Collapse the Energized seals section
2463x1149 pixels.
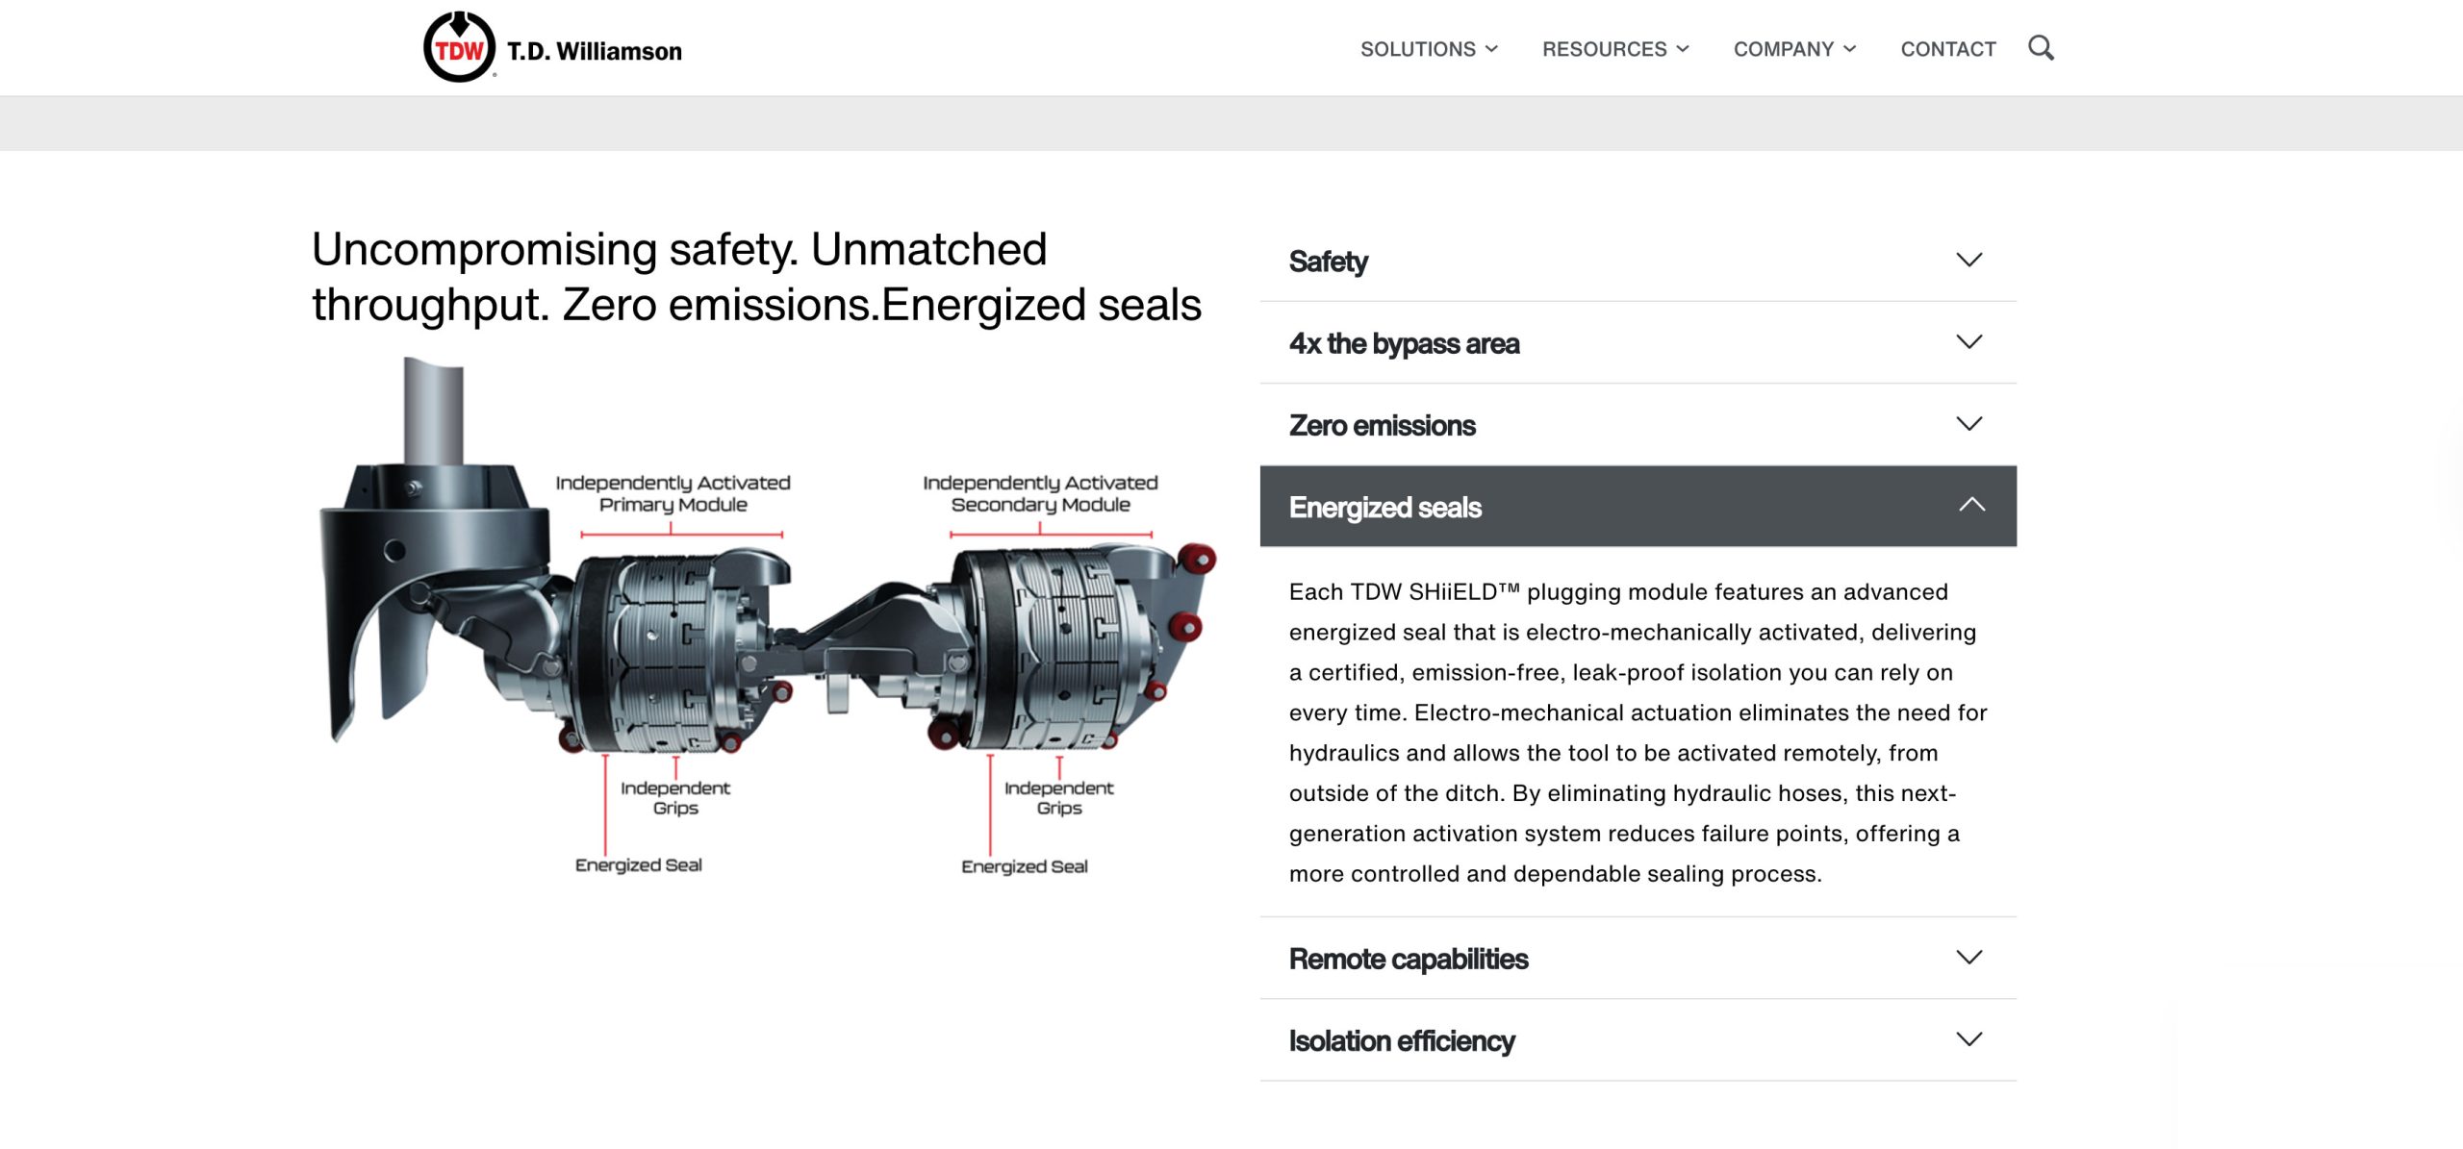(x=1638, y=507)
